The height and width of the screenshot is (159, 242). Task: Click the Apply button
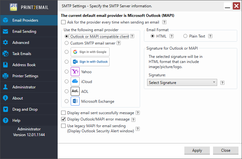click(197, 150)
